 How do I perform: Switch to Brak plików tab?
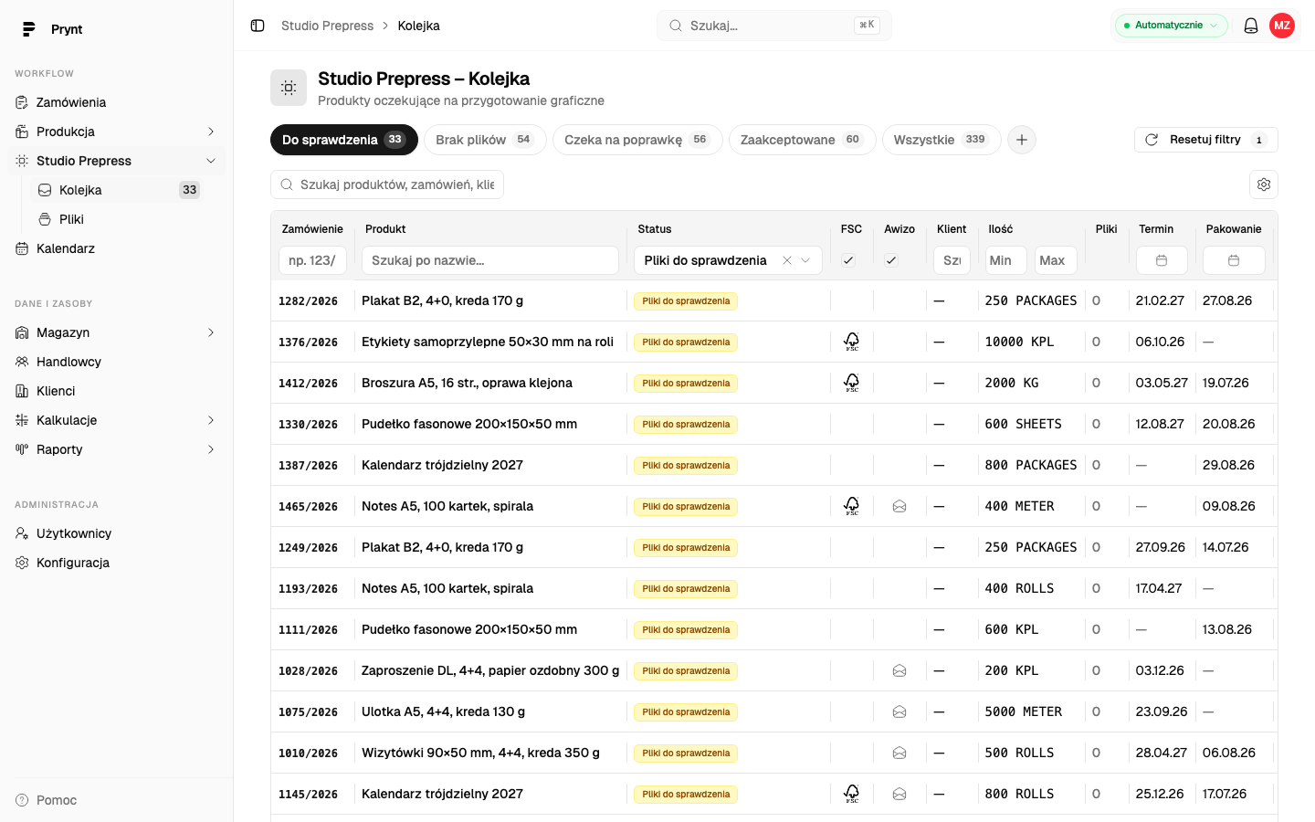coord(485,140)
